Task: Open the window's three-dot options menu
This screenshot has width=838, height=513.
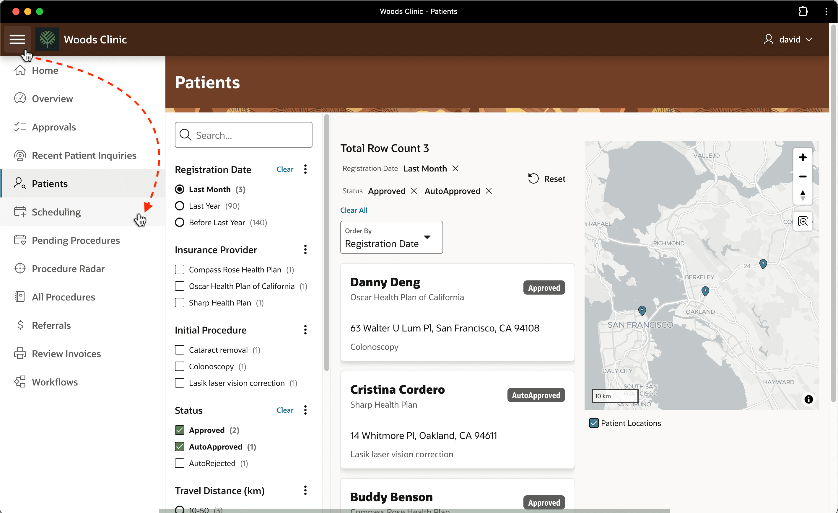Action: click(x=826, y=11)
